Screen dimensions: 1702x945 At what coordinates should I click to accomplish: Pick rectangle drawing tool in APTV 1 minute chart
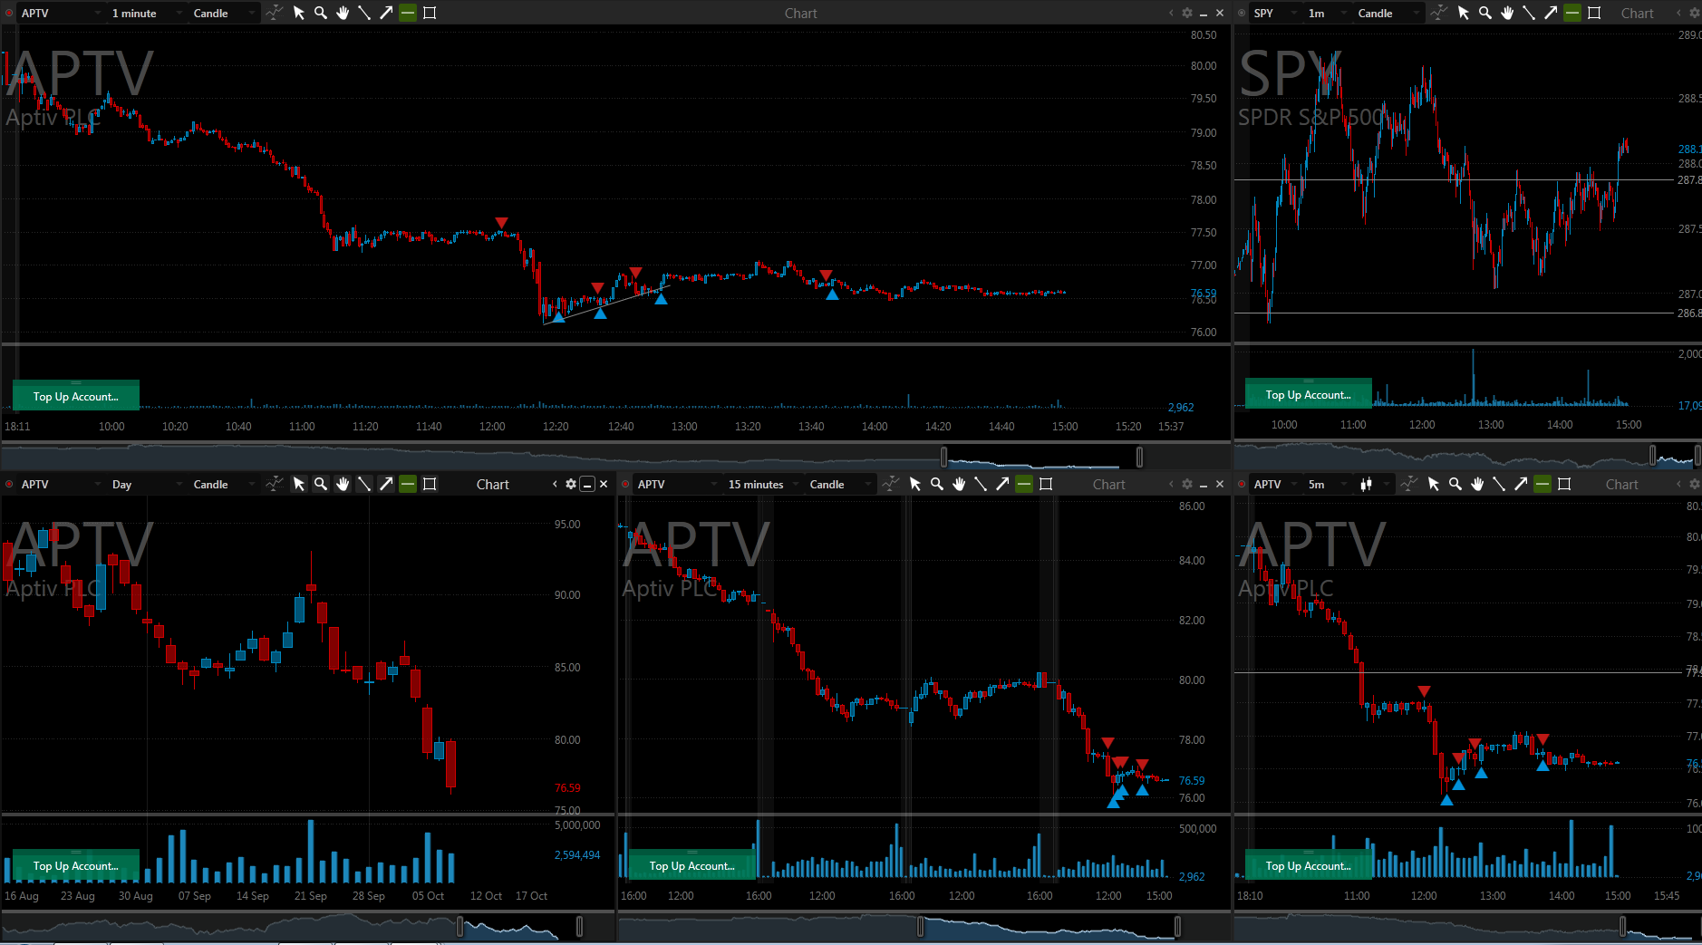pos(430,13)
